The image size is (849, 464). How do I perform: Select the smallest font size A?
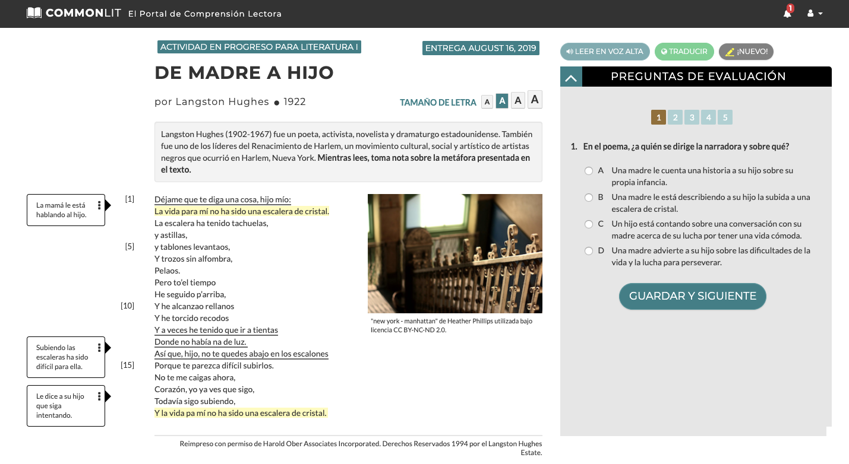coord(487,102)
